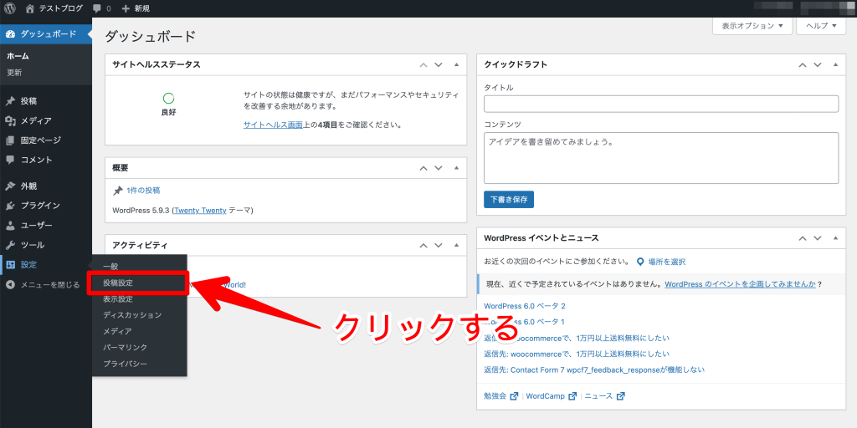The width and height of the screenshot is (857, 428).
Task: Click the コンテンツ text area
Action: 661,158
